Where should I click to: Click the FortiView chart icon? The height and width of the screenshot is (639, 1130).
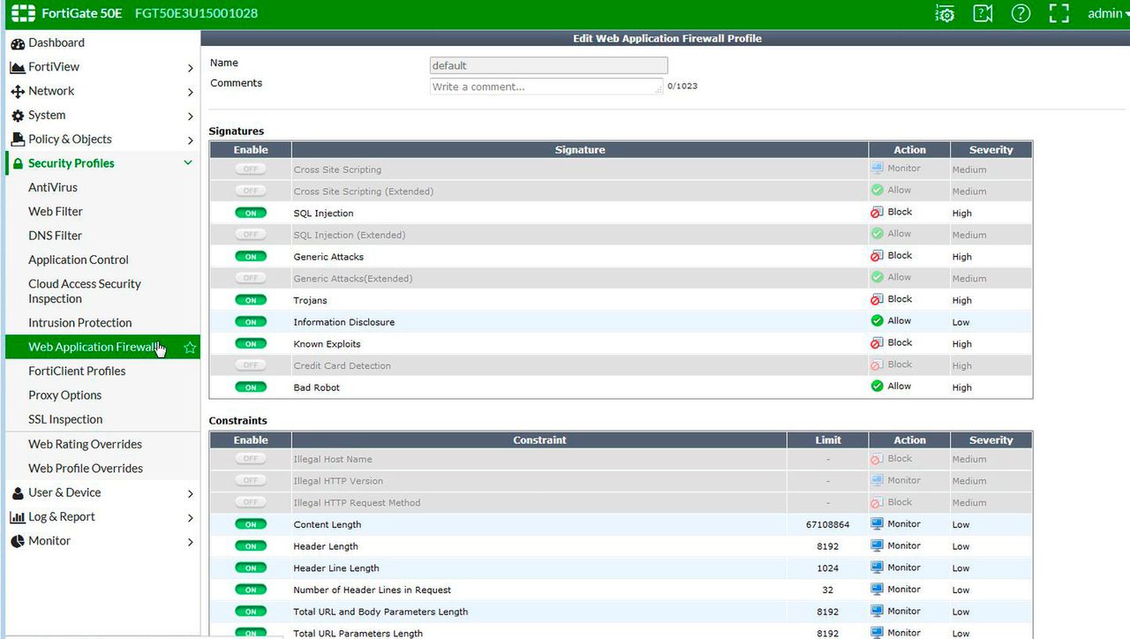[x=18, y=67]
